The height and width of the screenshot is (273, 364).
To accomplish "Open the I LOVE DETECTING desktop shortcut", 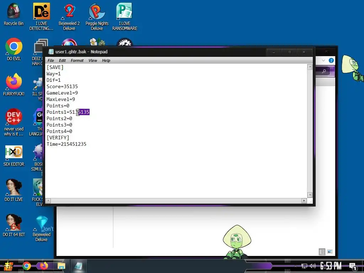I will [x=41, y=16].
